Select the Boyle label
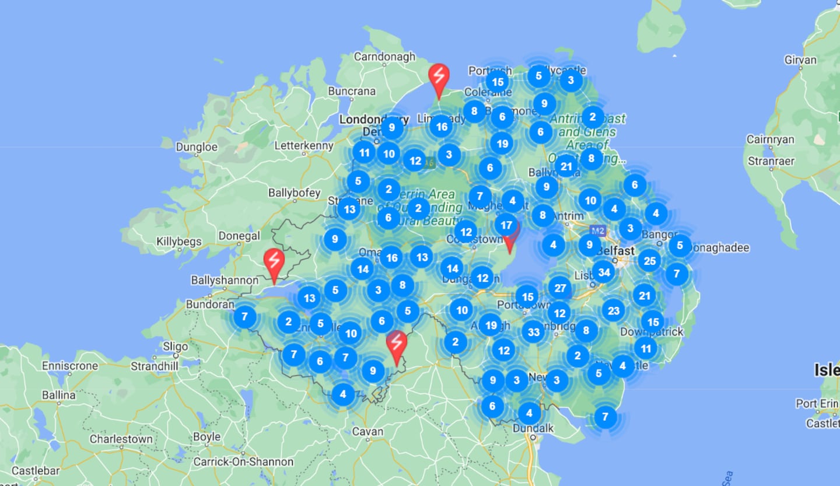Image resolution: width=840 pixels, height=486 pixels. pos(206,436)
